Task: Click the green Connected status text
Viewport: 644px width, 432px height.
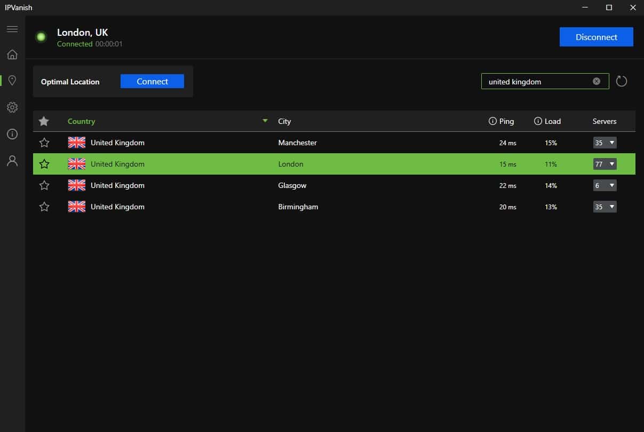Action: 75,44
